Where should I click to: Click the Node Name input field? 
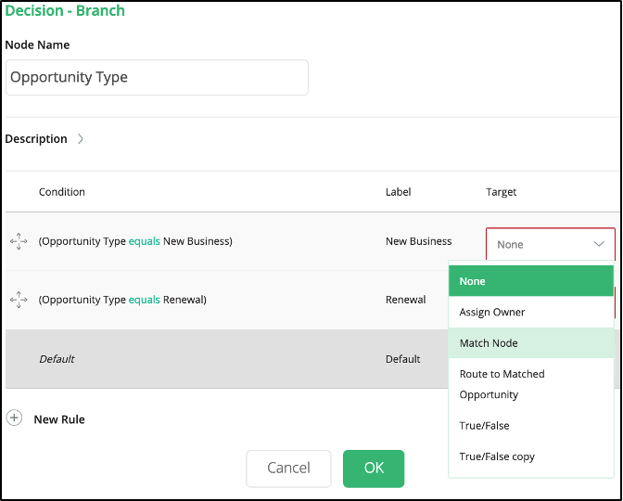point(157,78)
